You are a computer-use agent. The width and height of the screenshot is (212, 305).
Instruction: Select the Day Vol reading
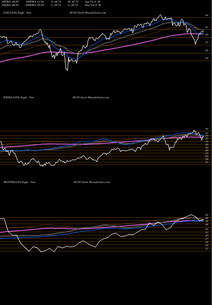click(x=93, y=5)
